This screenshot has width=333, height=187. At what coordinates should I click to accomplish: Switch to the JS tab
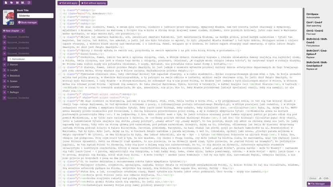320,178
